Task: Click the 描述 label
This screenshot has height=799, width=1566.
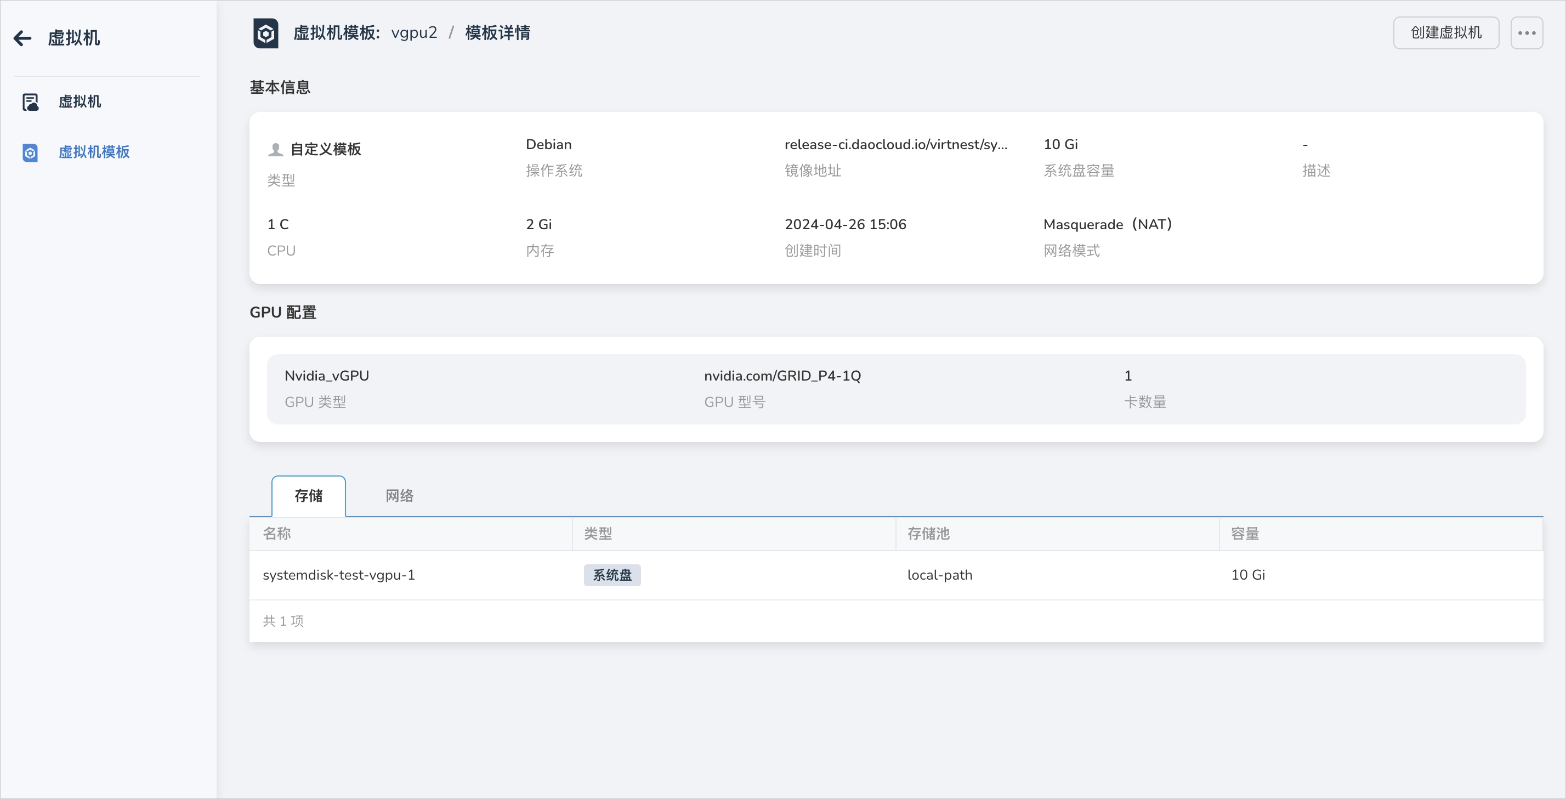Action: (1316, 171)
